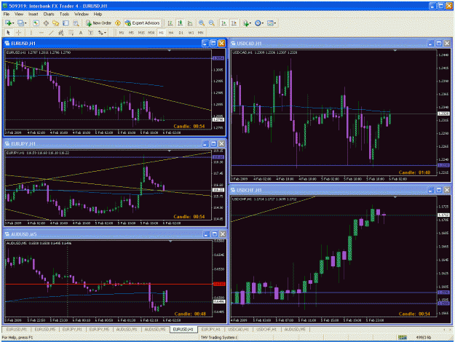Expand the Templates dropdown arrow

pos(274,23)
